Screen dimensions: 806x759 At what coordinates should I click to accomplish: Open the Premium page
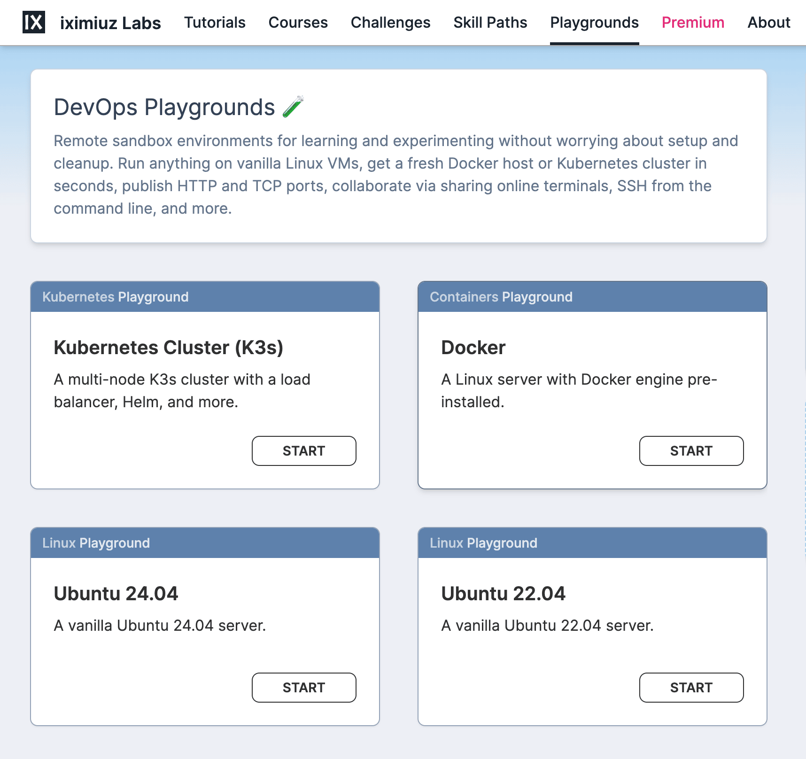[693, 23]
